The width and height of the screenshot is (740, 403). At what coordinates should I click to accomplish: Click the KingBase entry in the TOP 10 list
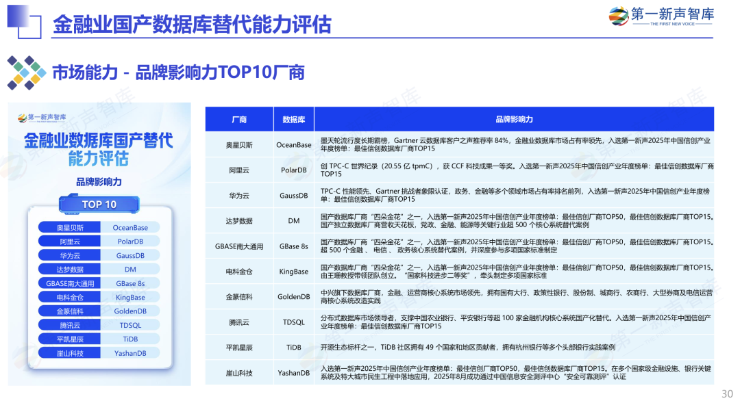tap(129, 296)
